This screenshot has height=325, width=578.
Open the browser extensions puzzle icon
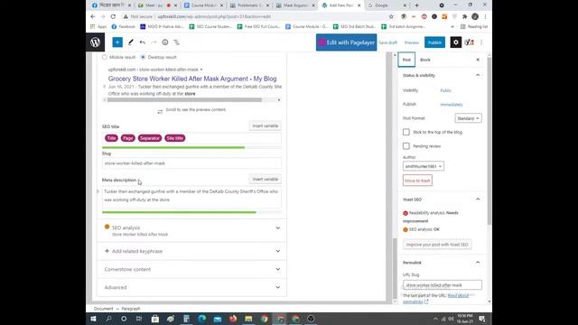(x=465, y=16)
